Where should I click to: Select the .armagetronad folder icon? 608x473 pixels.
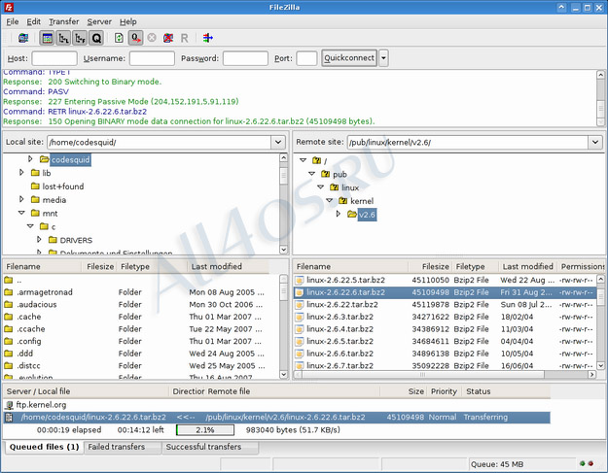9,292
